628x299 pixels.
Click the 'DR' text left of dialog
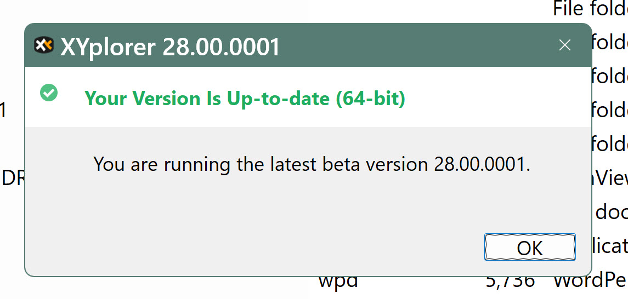[13, 179]
